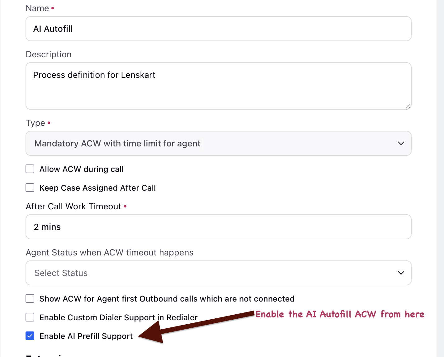Open the Mandatory ACW Type dropdown
The height and width of the screenshot is (357, 444).
click(219, 143)
